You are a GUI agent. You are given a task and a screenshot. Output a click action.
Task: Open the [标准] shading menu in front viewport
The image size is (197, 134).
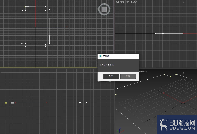pyautogui.click(x=127, y=2)
